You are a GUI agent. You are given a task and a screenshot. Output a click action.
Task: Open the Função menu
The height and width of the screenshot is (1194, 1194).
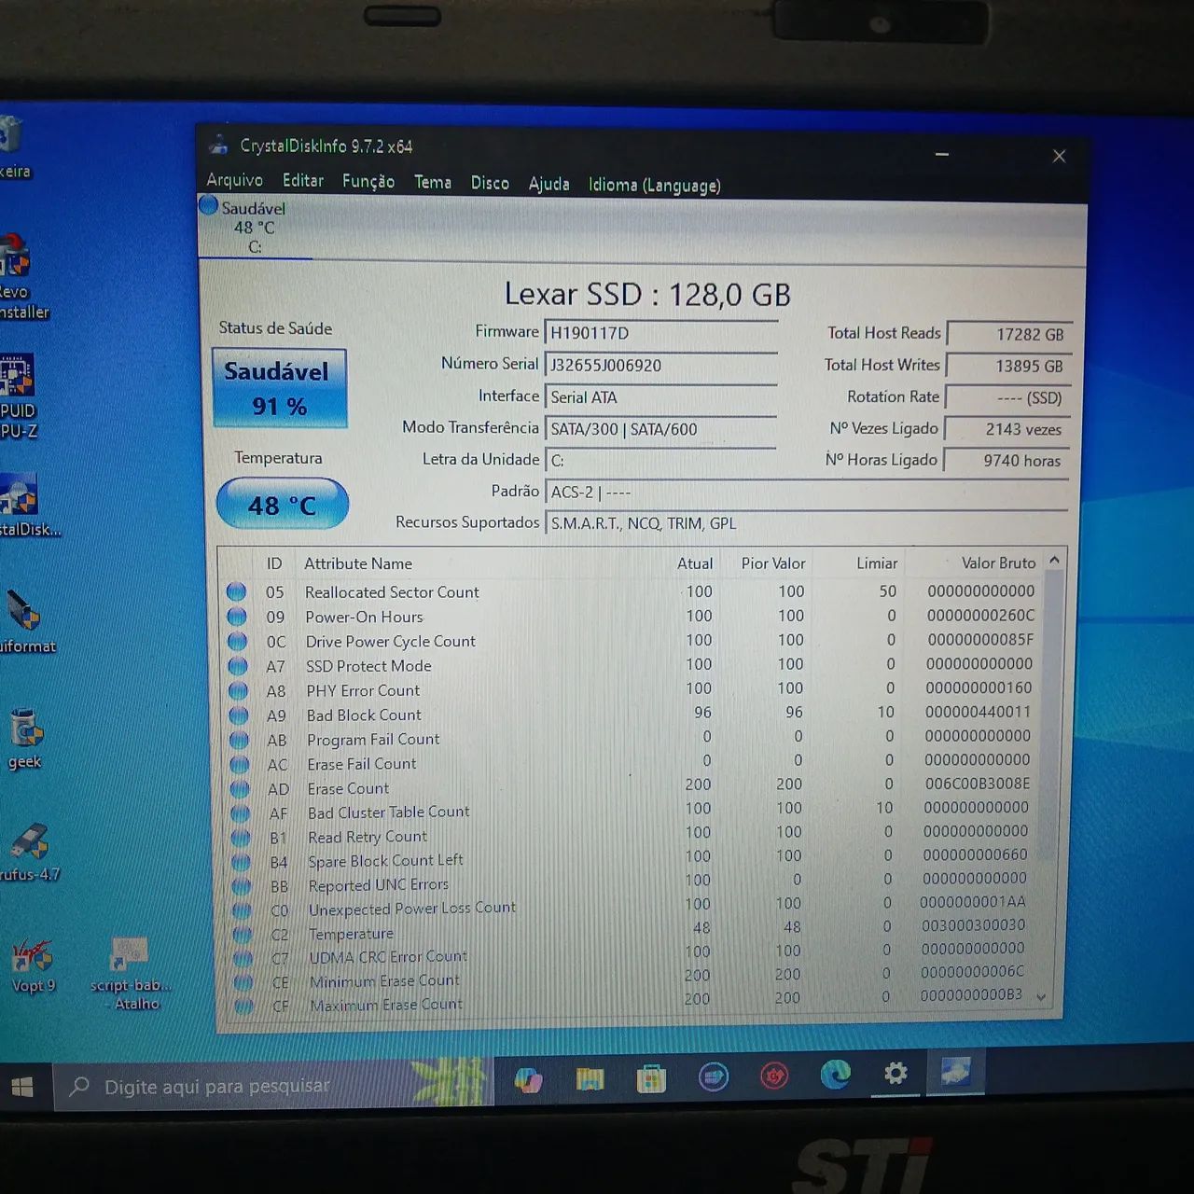click(368, 182)
